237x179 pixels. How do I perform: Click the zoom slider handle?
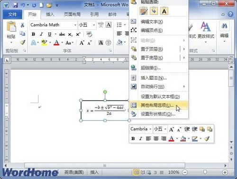(x=205, y=172)
